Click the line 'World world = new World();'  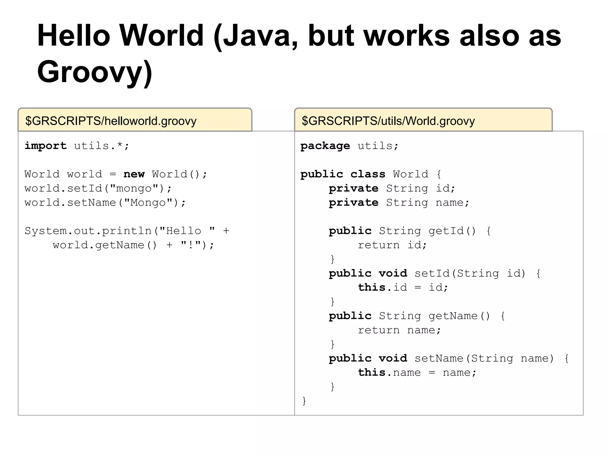click(116, 174)
